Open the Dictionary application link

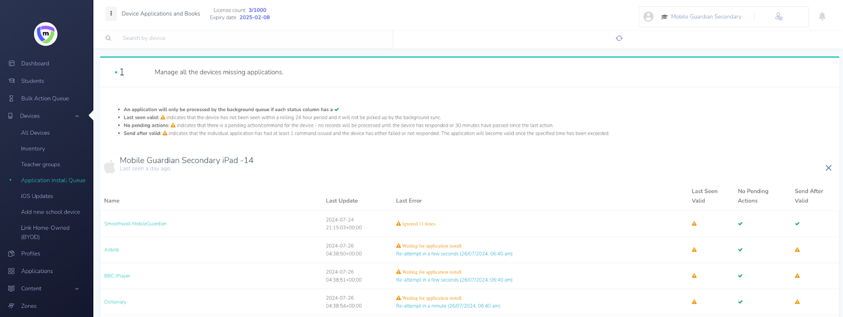tap(115, 302)
